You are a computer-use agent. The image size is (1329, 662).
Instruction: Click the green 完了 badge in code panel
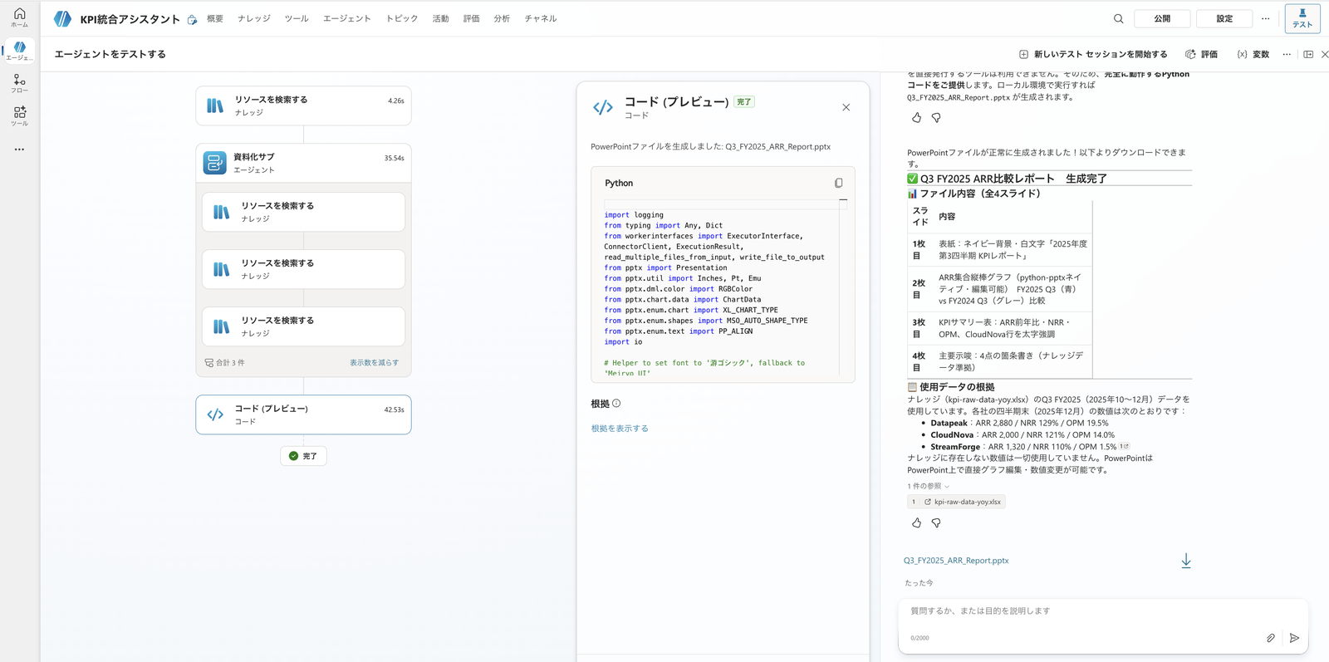tap(743, 102)
